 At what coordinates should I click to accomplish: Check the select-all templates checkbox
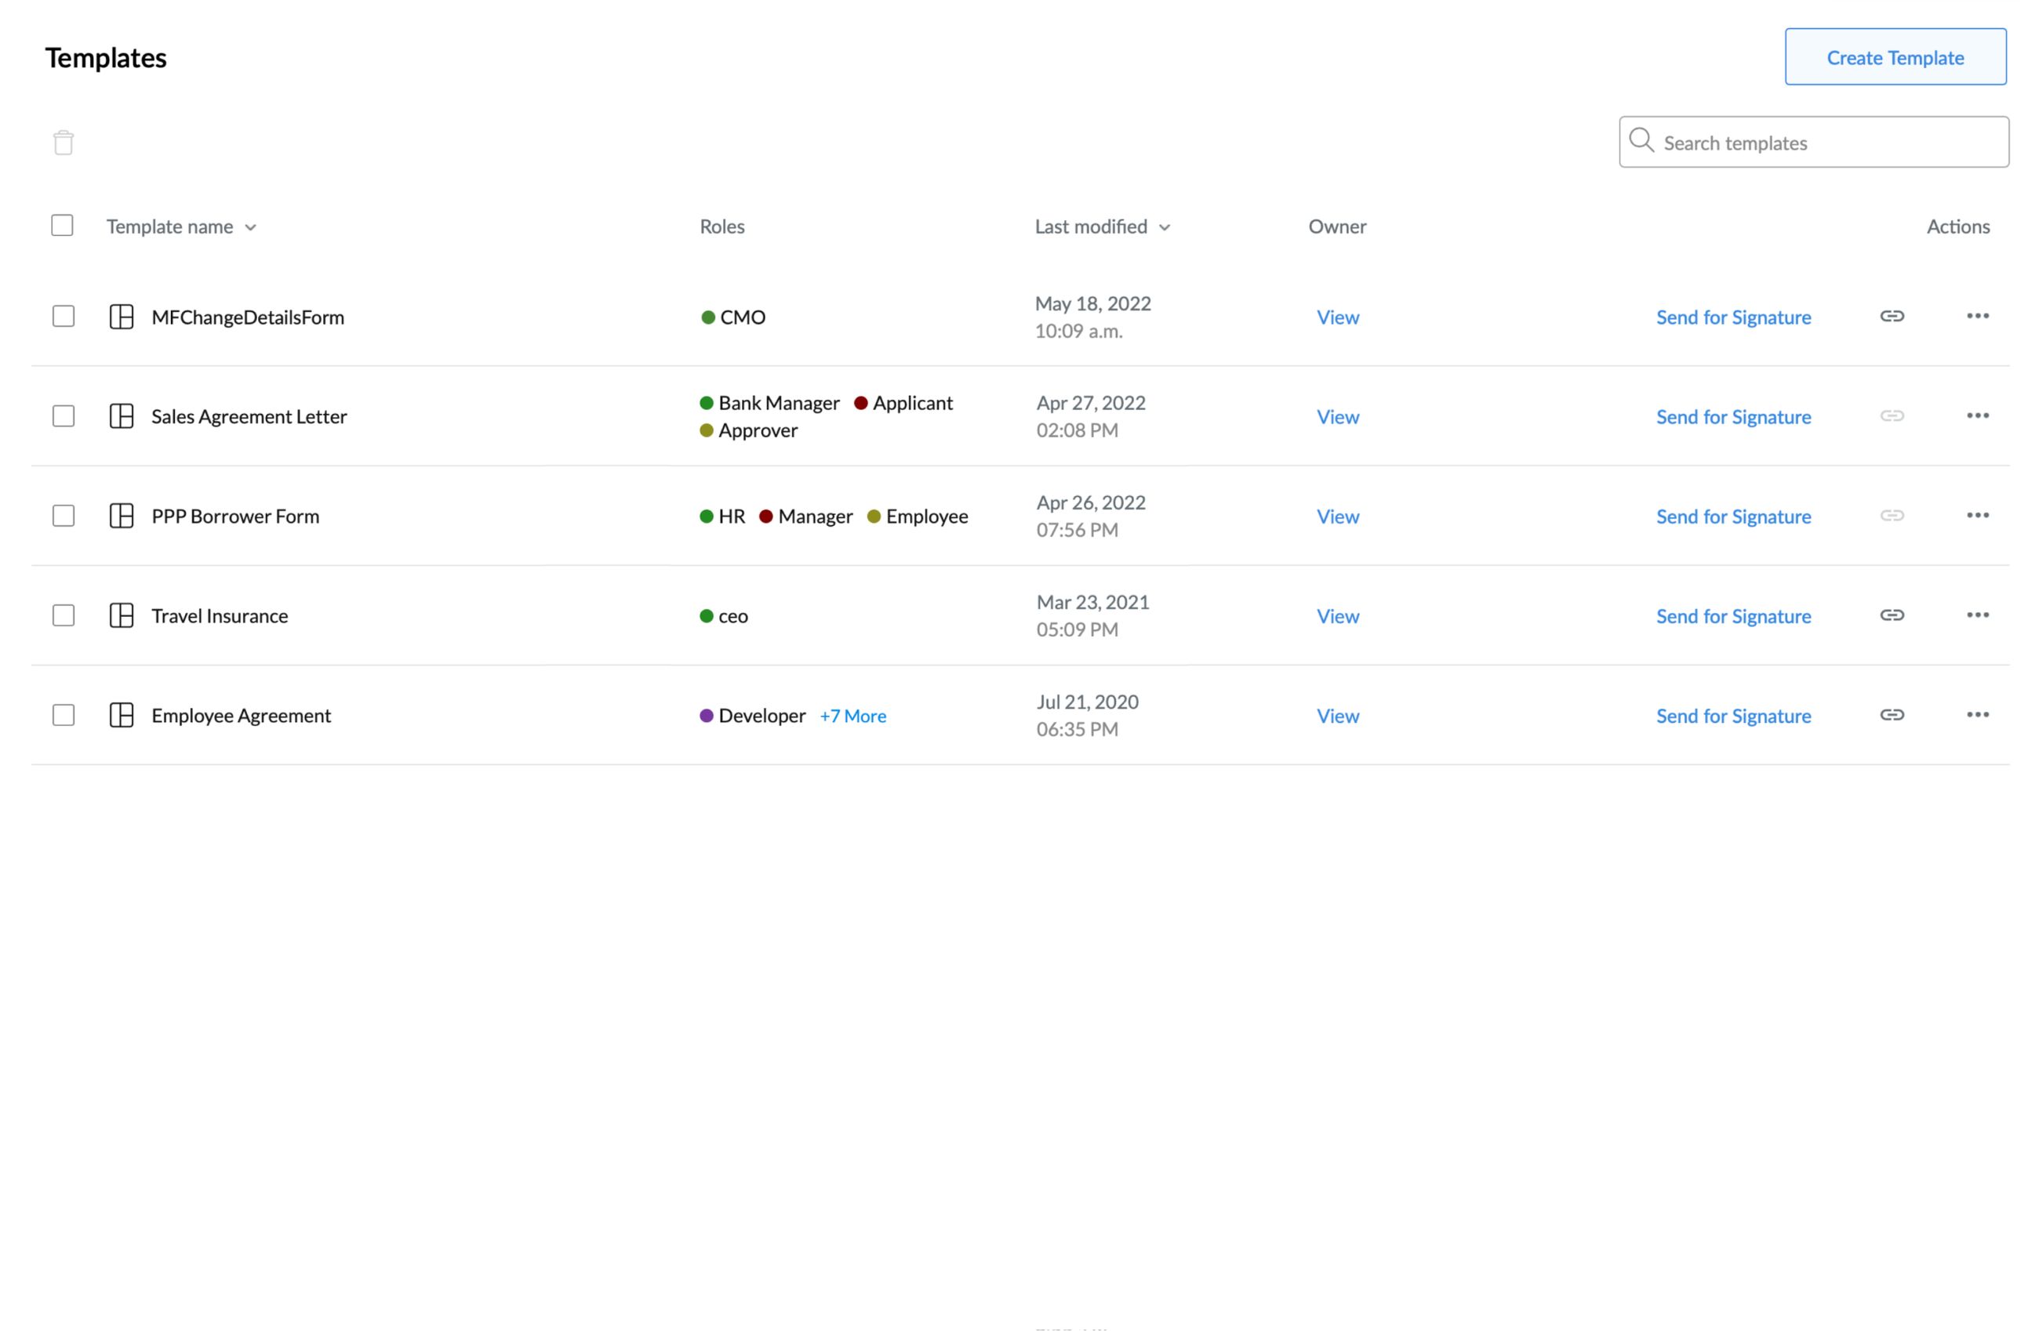click(63, 225)
